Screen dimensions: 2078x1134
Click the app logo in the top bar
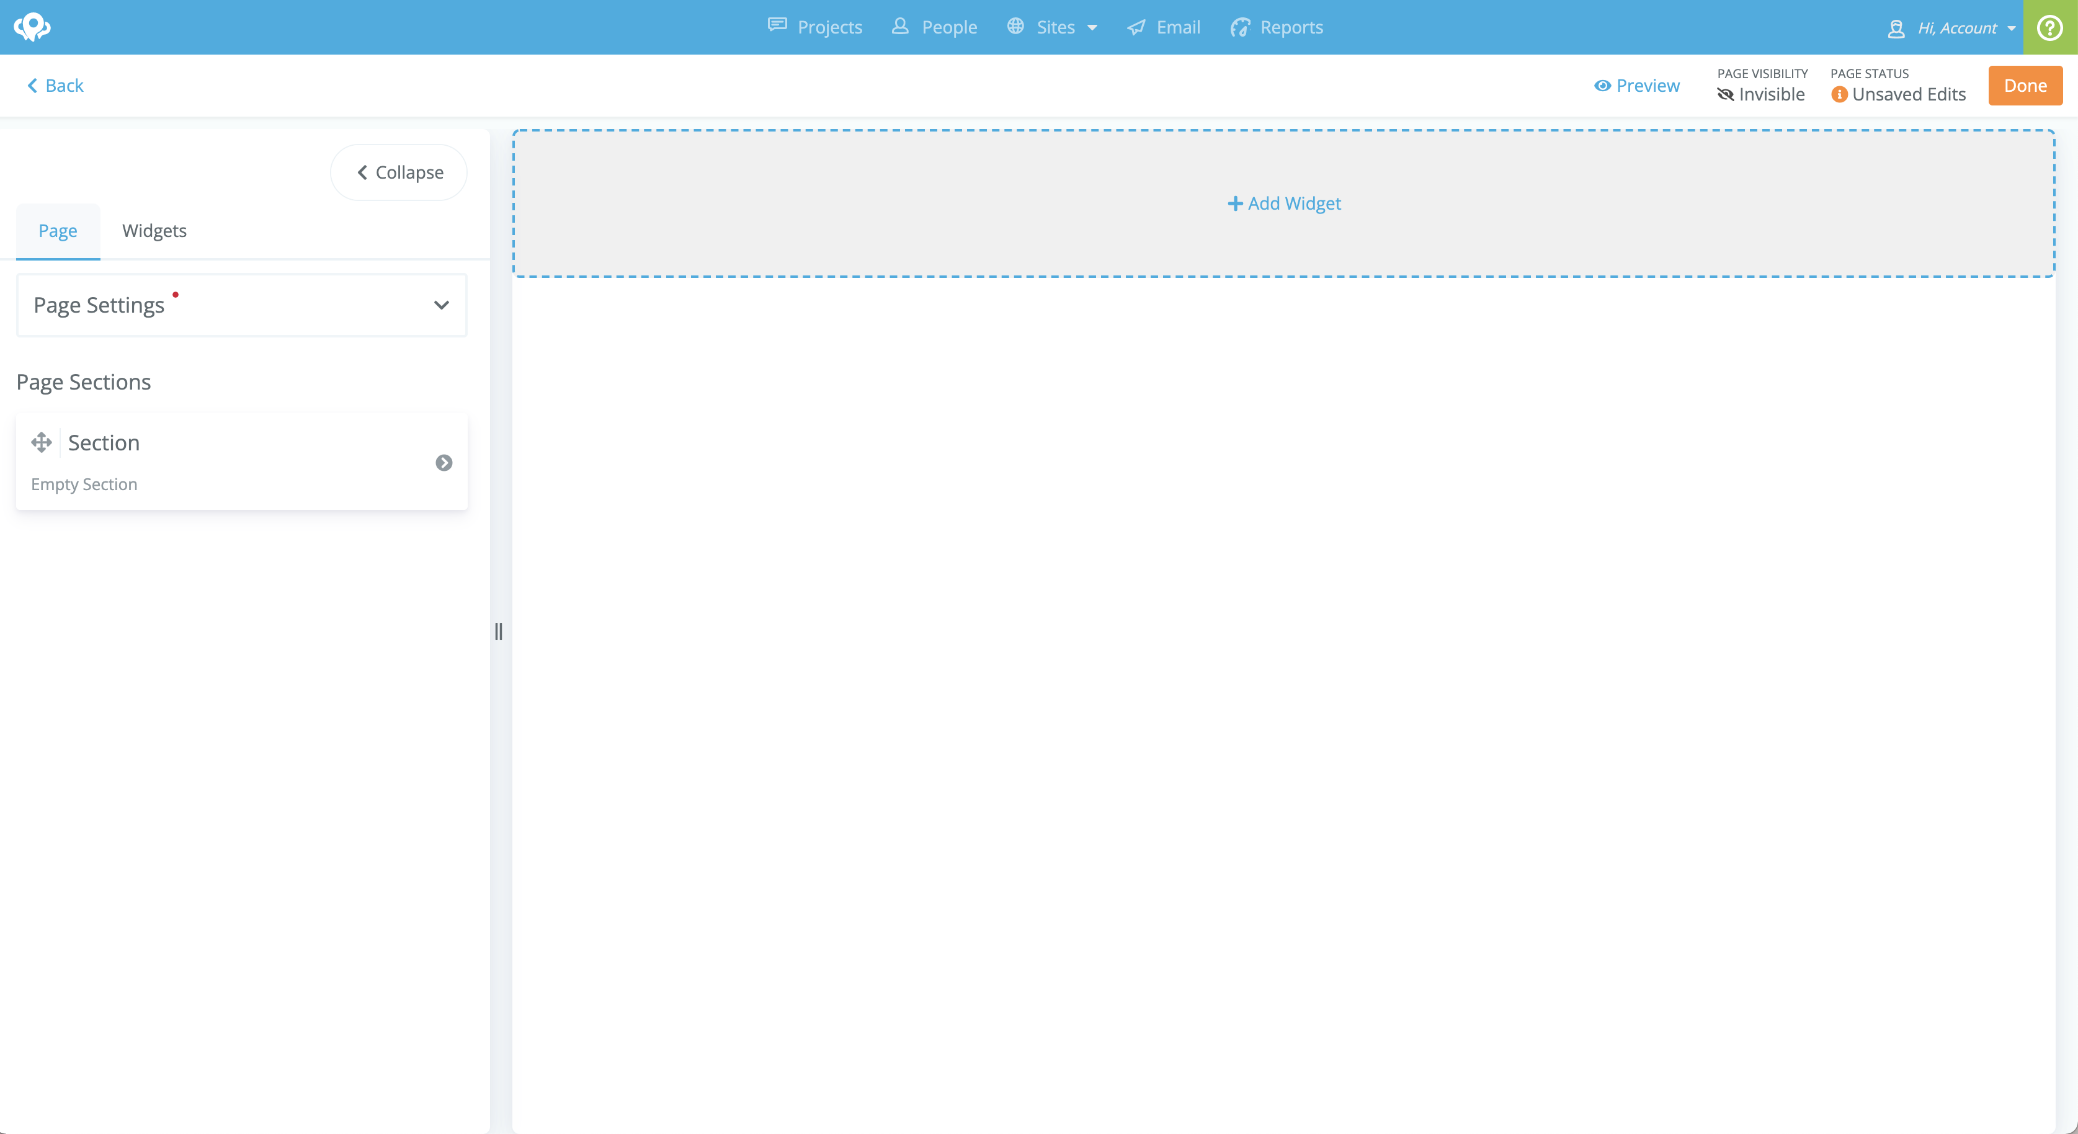pyautogui.click(x=32, y=27)
